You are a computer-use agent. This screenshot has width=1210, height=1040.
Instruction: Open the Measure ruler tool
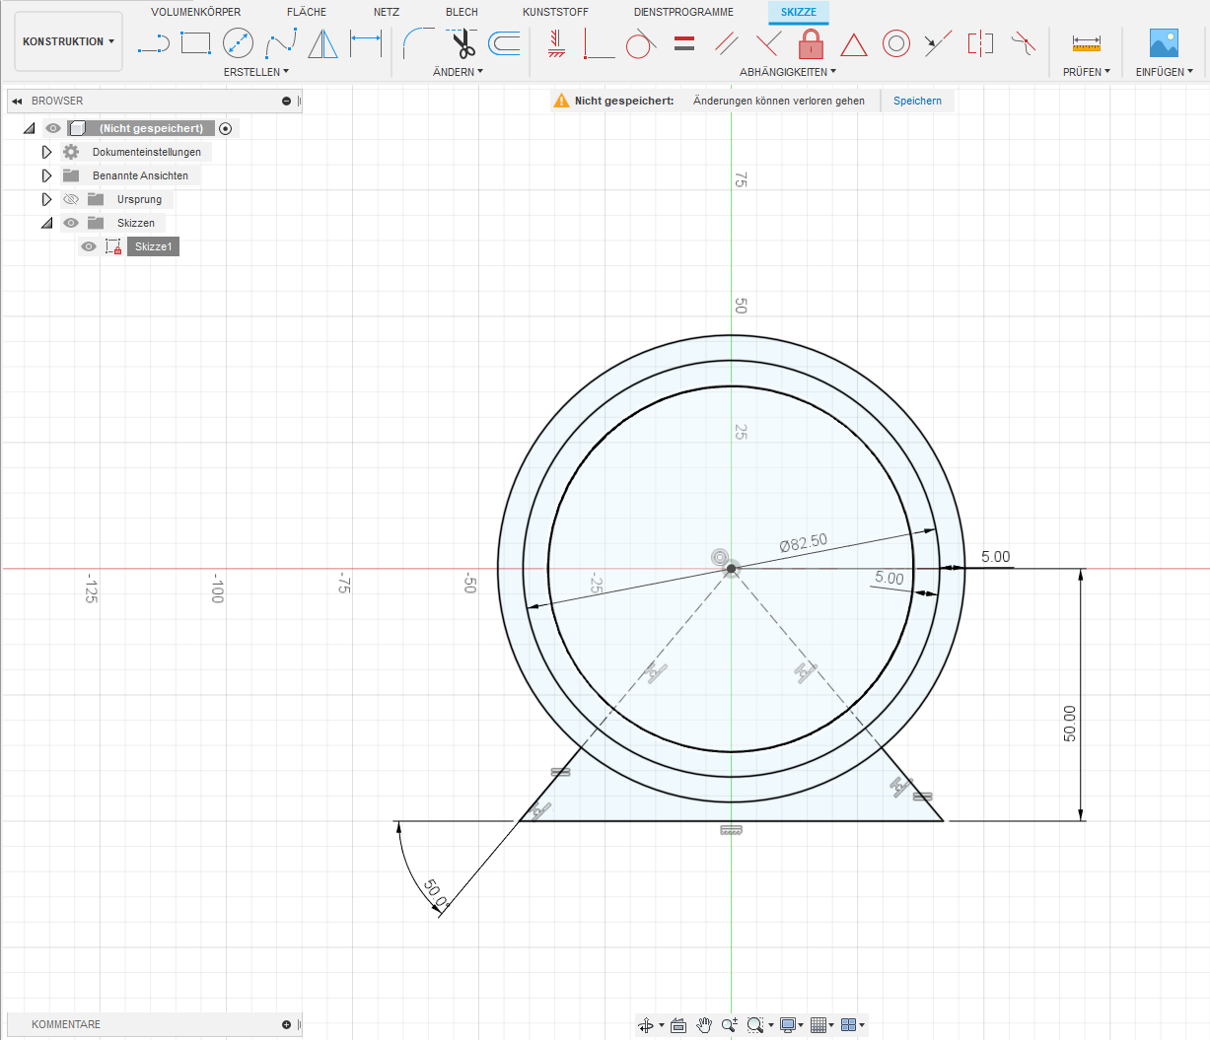1086,43
